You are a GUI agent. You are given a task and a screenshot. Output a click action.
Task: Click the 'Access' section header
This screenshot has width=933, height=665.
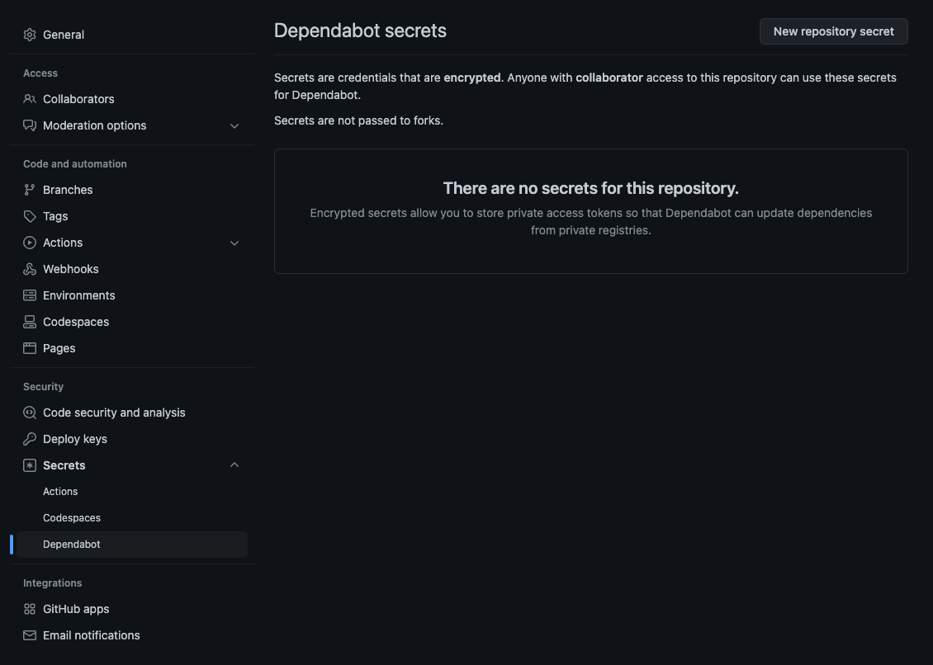click(40, 73)
